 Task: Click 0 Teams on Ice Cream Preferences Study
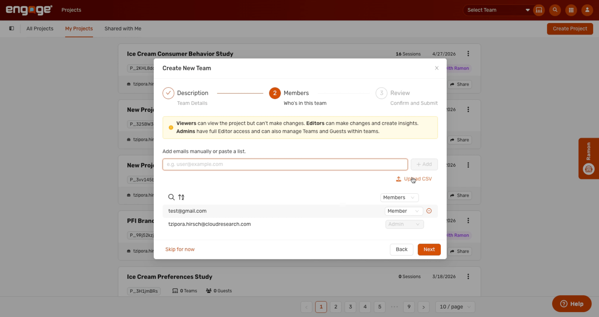(x=185, y=291)
